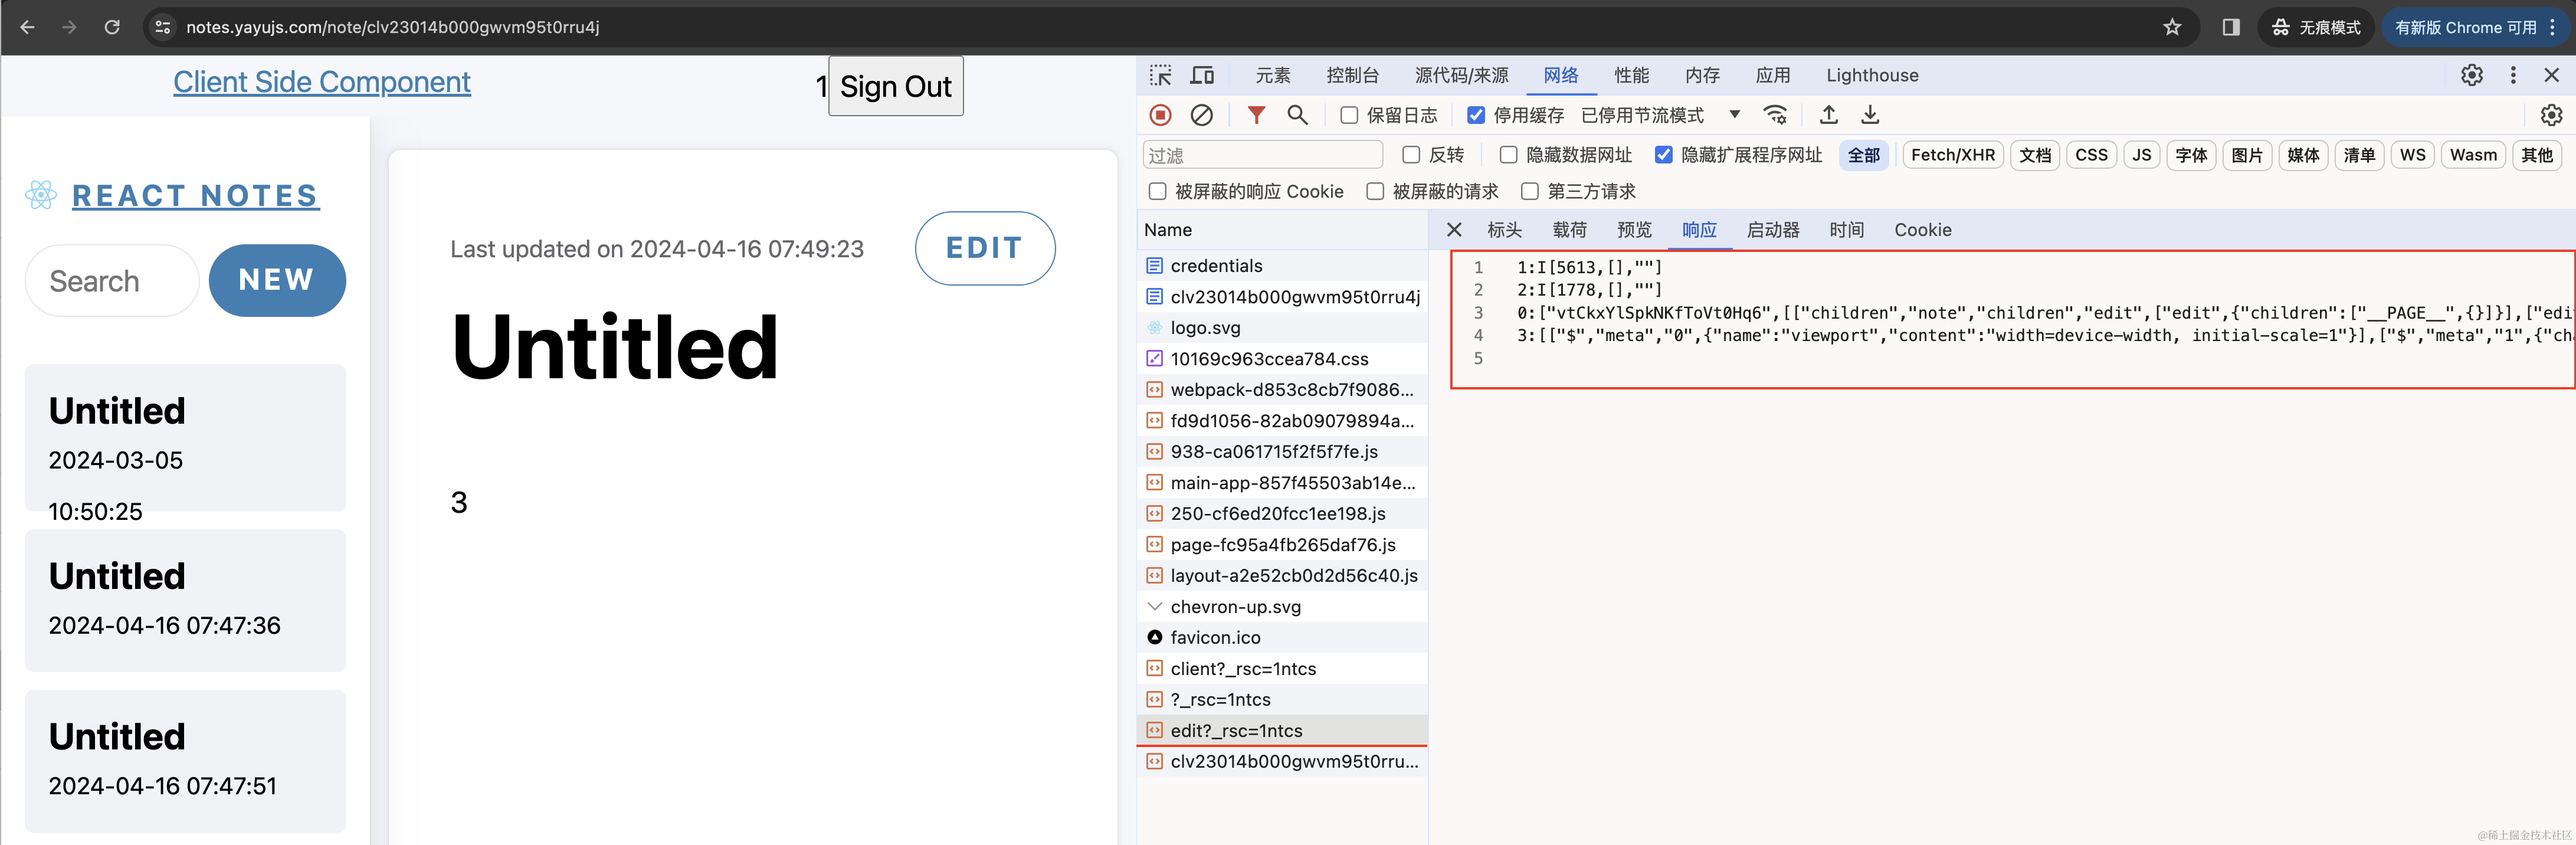Activate the inspect element picker icon
This screenshot has height=845, width=2576.
pos(1160,75)
